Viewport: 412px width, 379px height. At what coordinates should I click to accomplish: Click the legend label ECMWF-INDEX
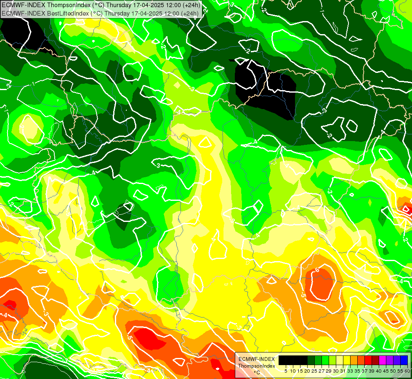coord(257,359)
